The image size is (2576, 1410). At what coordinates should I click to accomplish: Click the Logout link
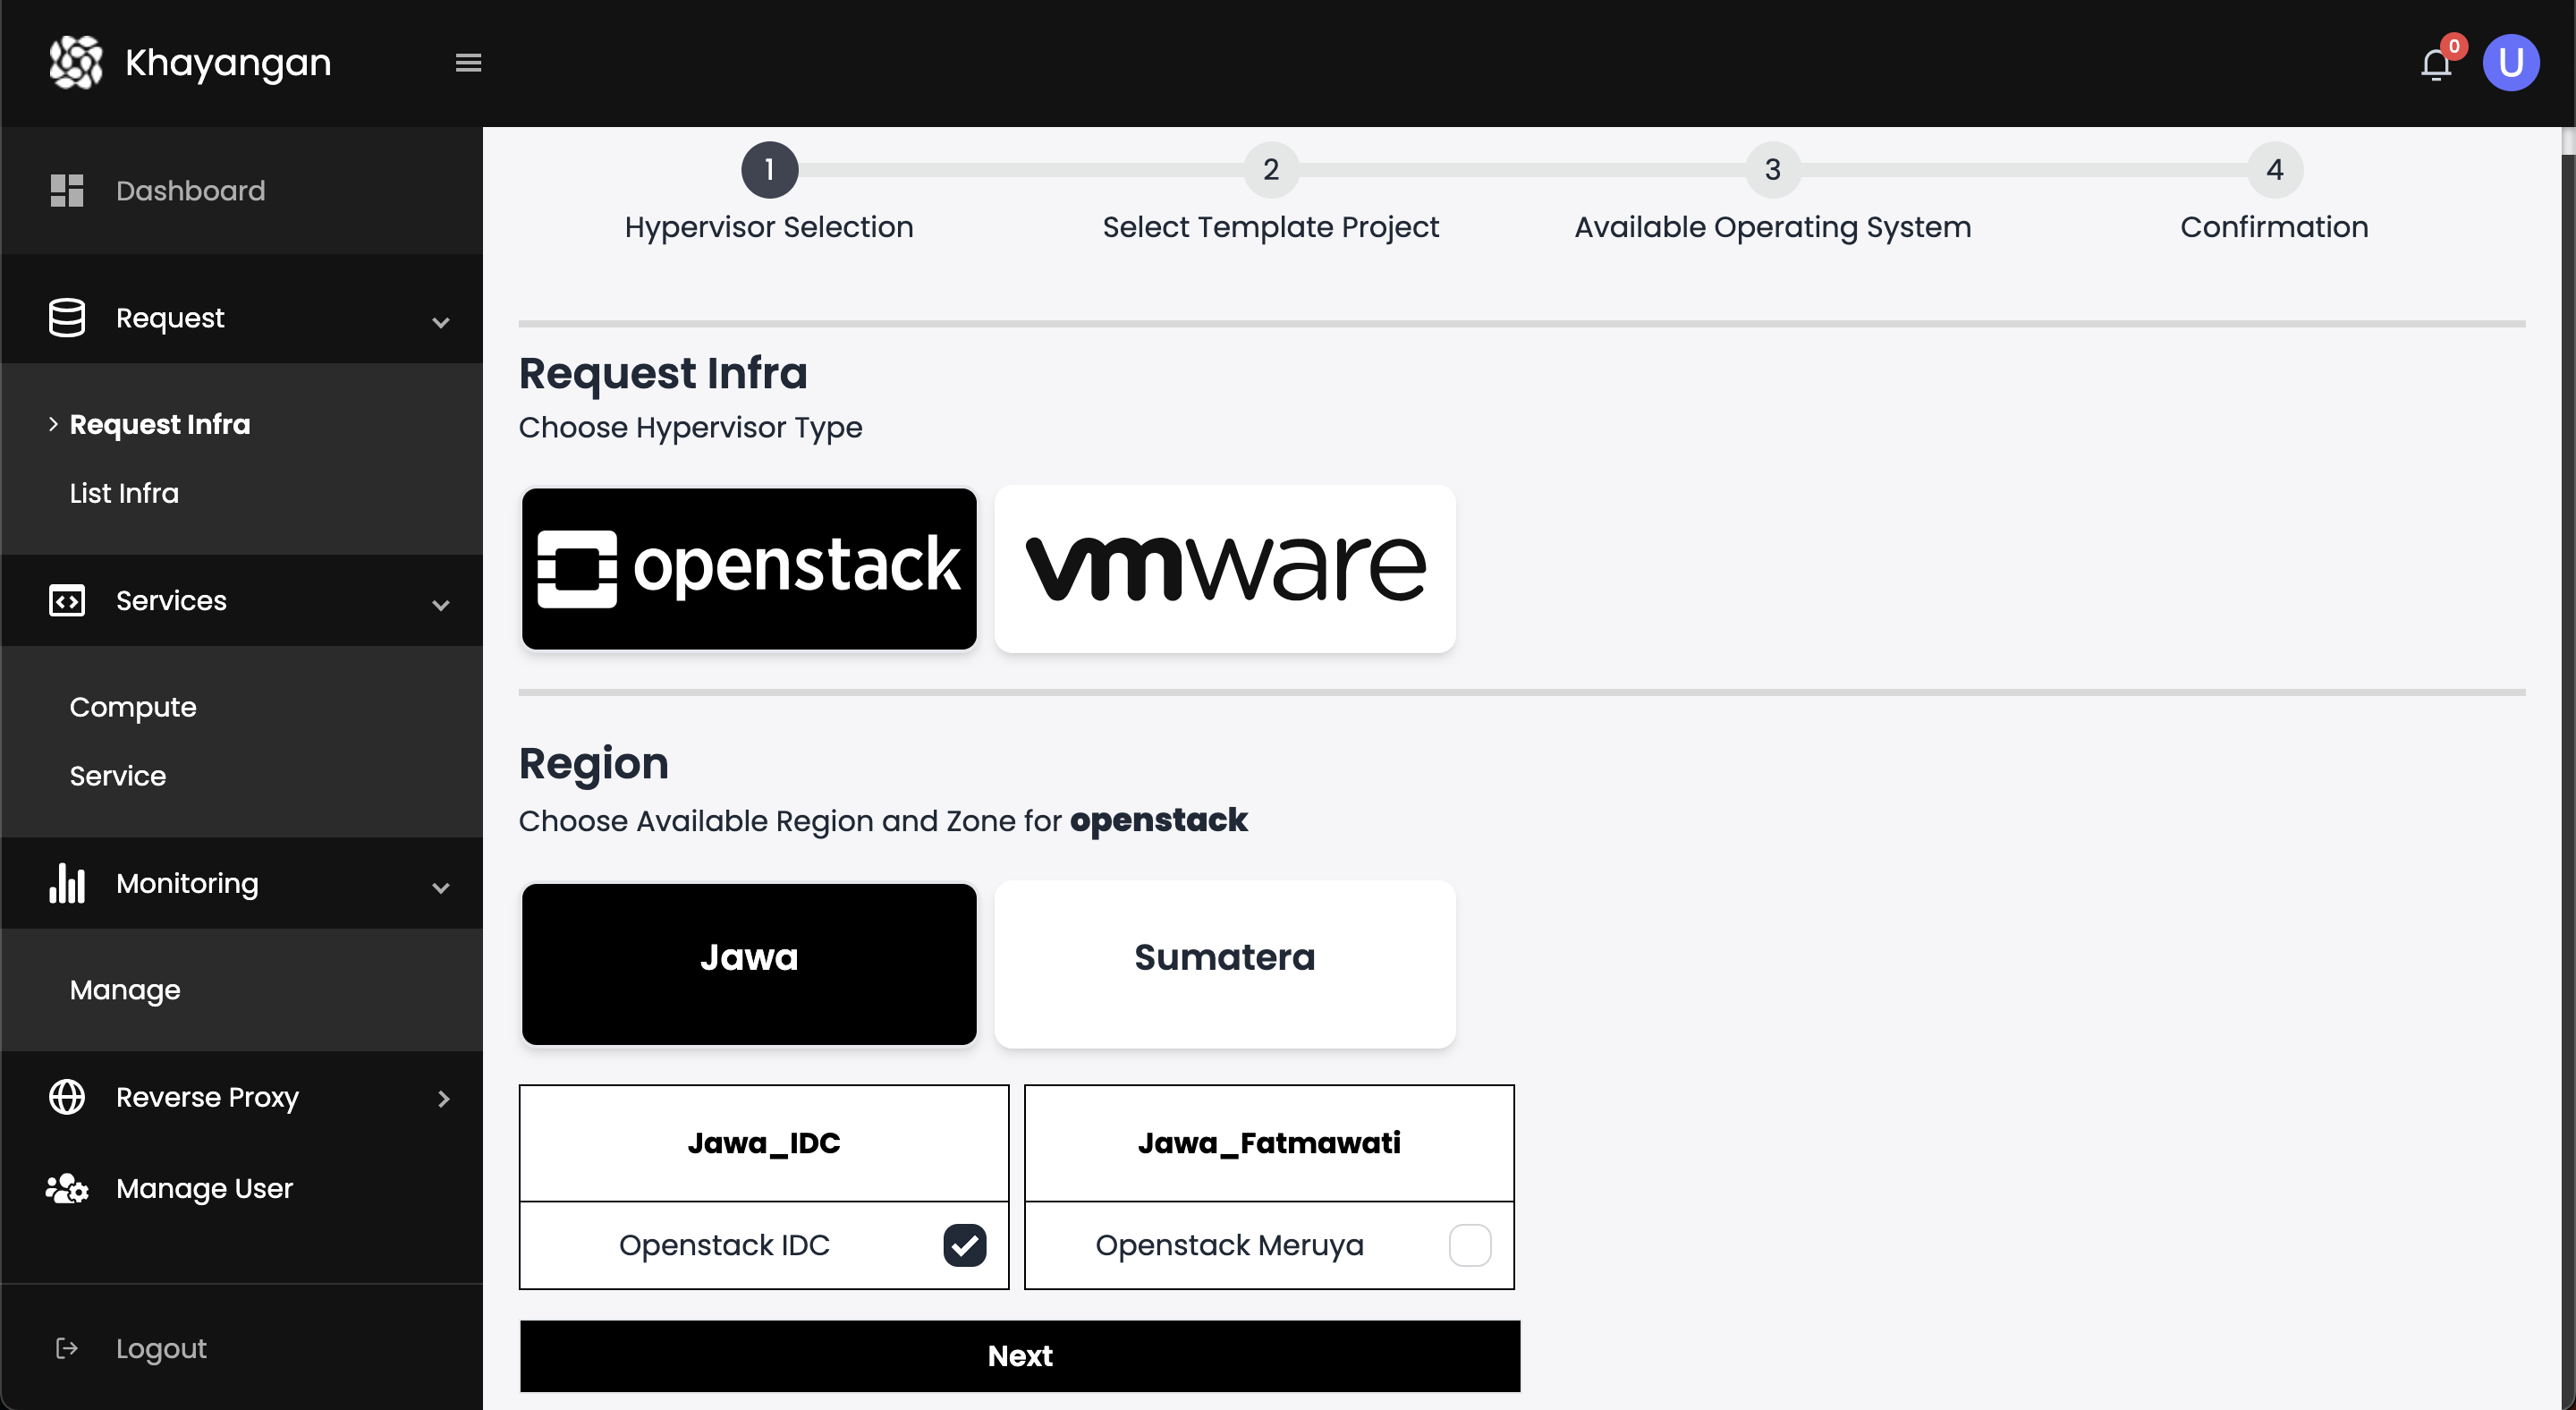pyautogui.click(x=163, y=1347)
